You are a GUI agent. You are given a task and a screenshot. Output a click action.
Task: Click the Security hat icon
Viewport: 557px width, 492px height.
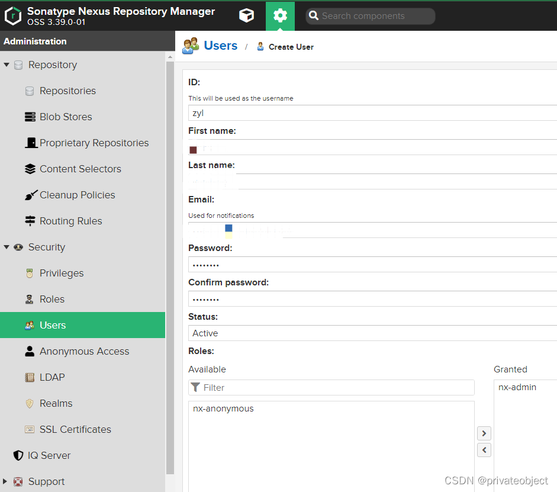click(x=18, y=247)
